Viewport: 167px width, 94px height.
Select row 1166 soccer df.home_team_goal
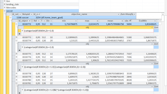74,17
